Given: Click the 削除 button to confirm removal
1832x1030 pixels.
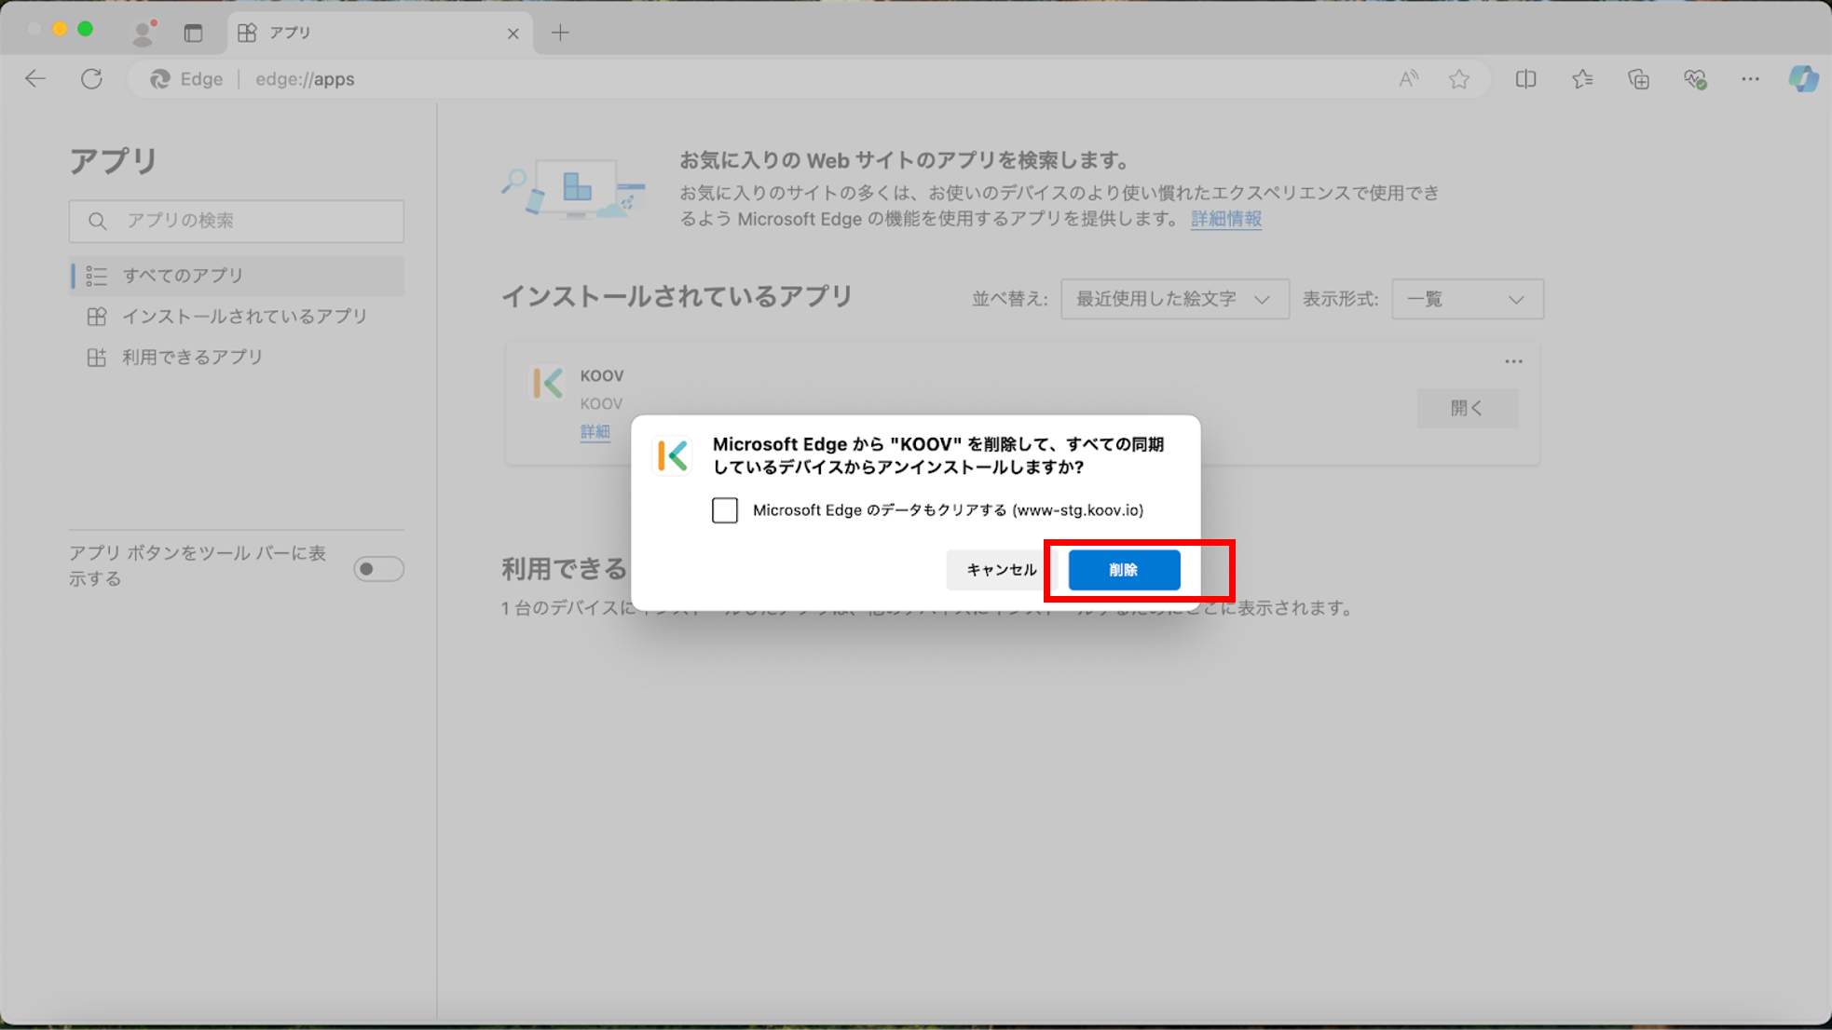Looking at the screenshot, I should 1123,569.
